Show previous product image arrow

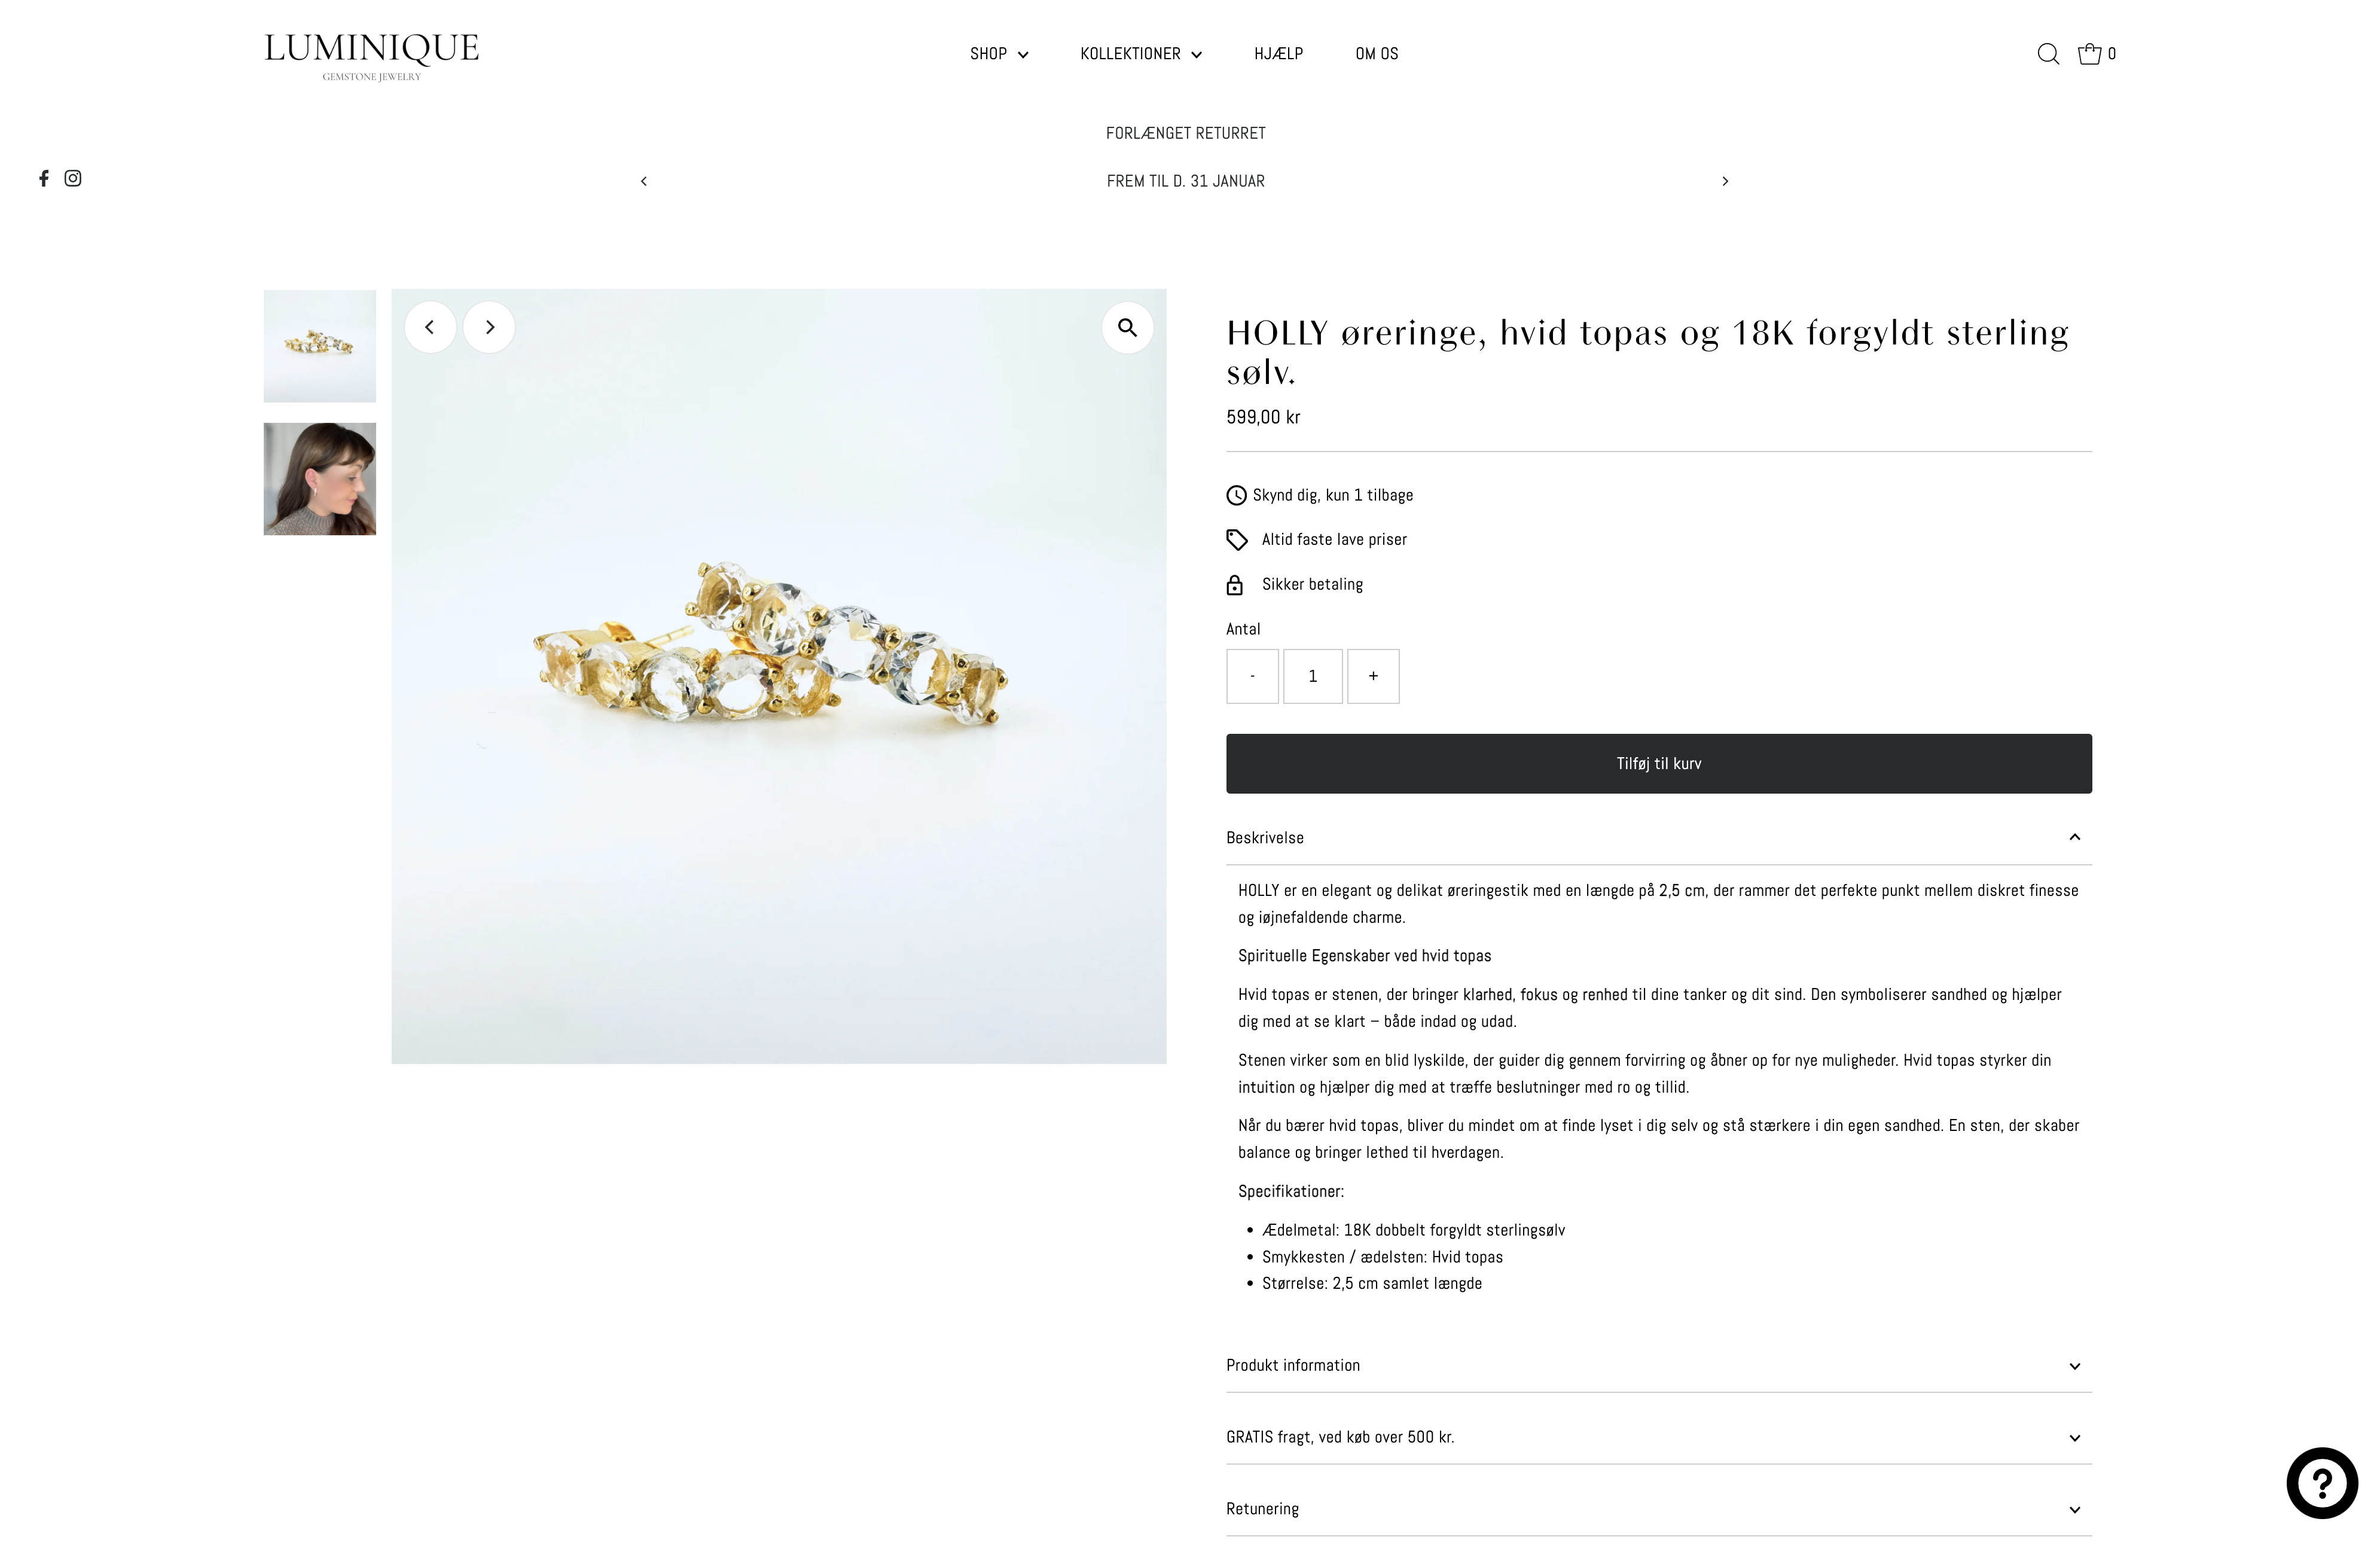pos(430,327)
